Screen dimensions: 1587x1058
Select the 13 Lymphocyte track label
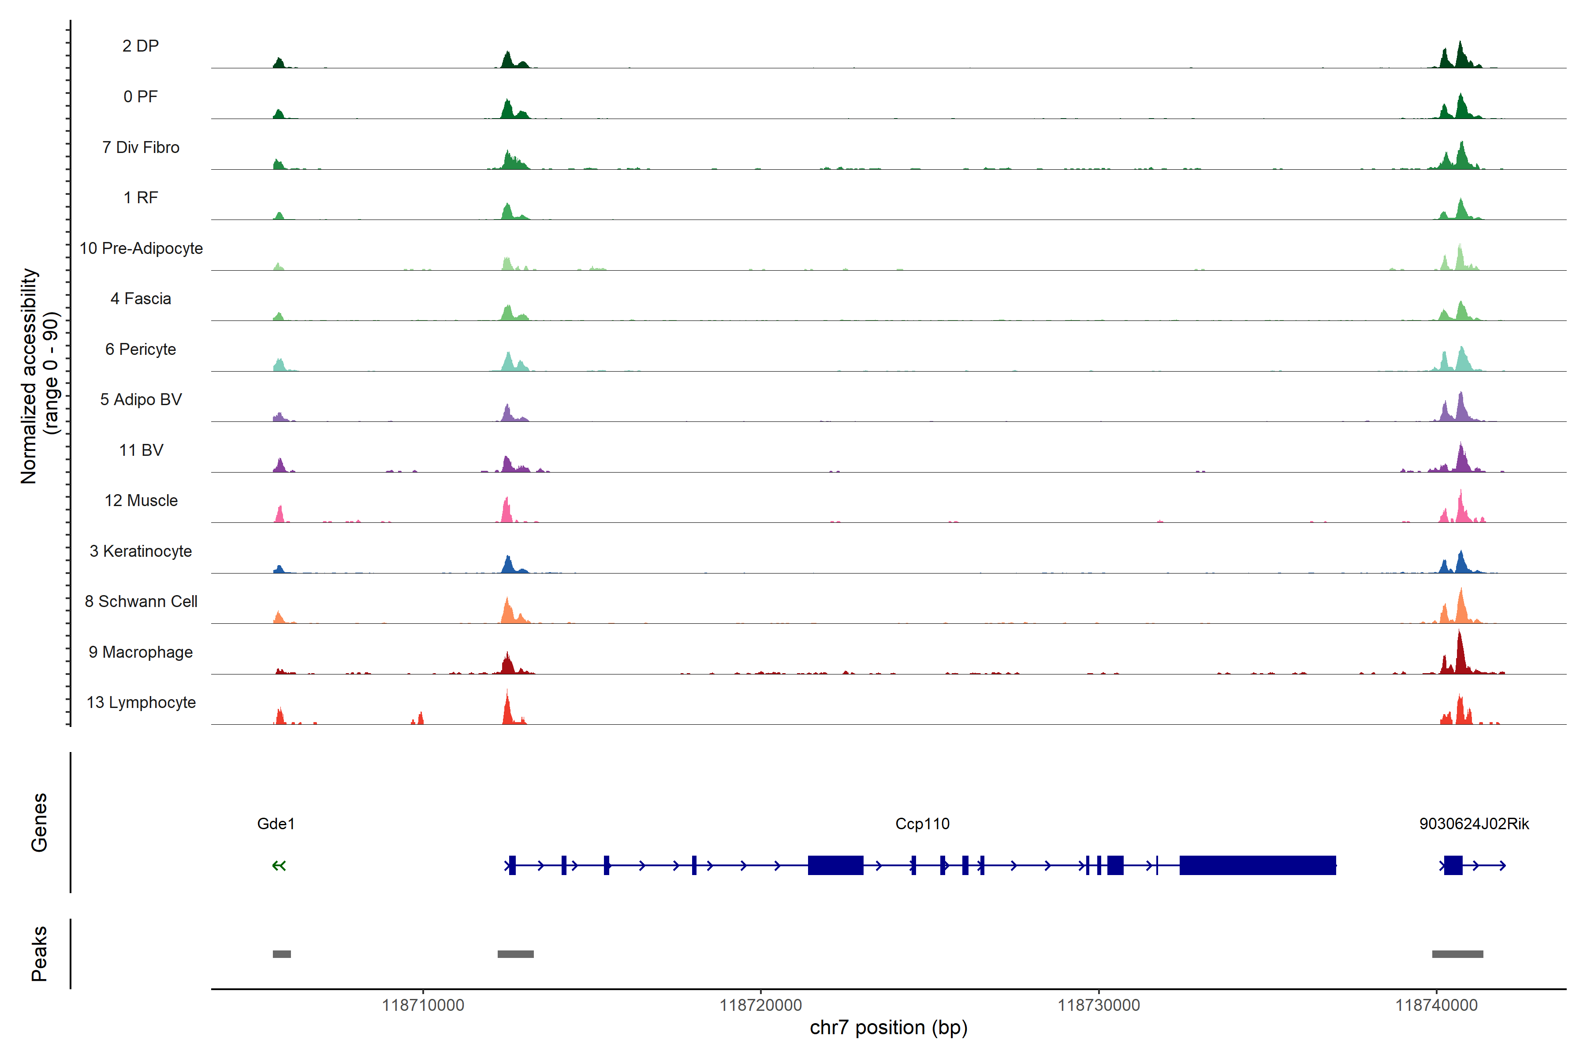tap(141, 702)
